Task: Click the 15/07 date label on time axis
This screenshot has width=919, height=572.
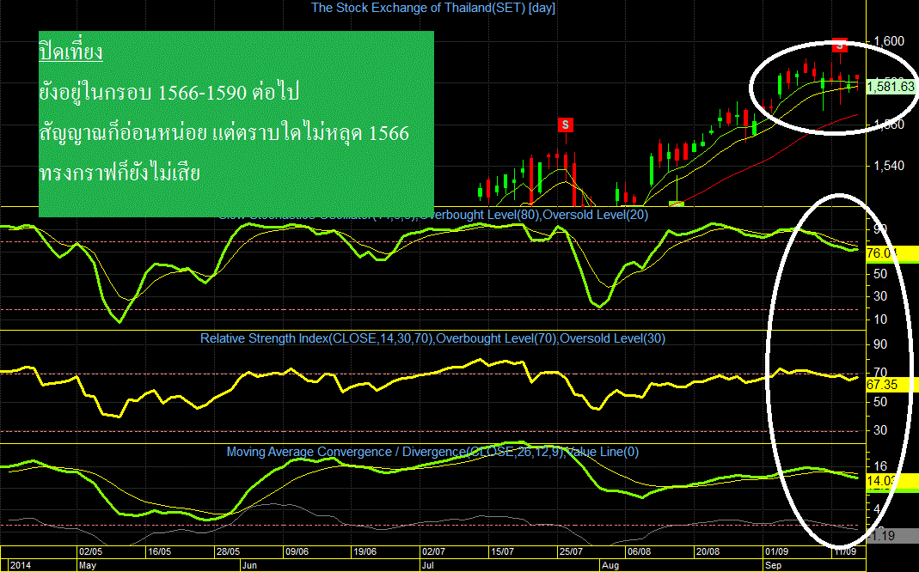Action: click(x=502, y=551)
